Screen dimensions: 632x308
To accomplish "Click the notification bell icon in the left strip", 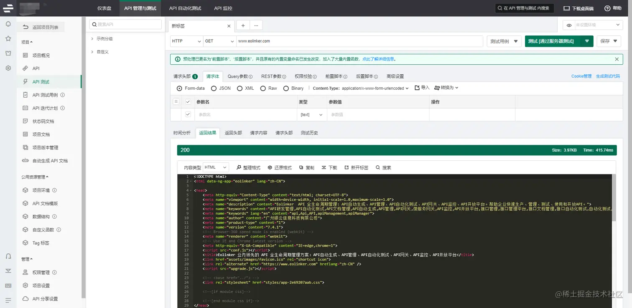I will (8, 24).
